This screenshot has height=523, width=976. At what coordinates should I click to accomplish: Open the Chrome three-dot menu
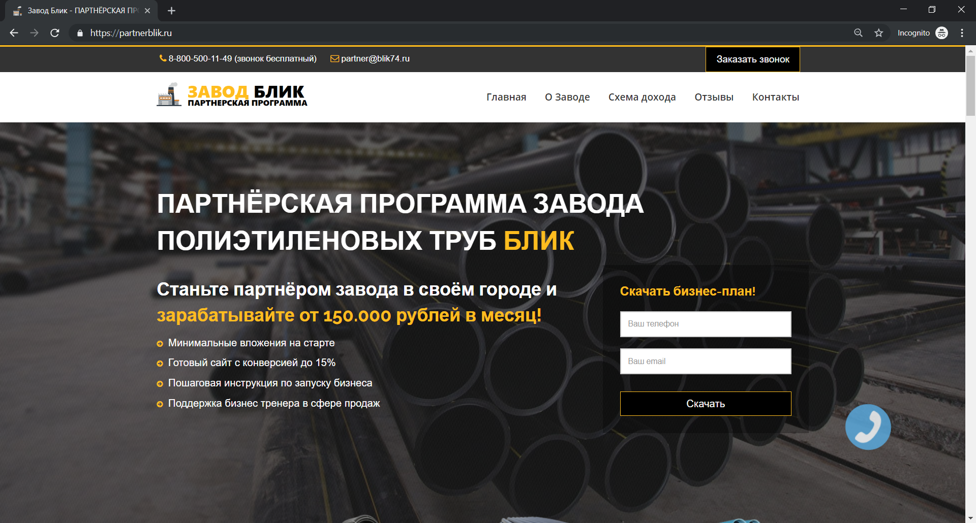962,33
